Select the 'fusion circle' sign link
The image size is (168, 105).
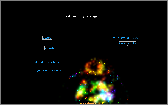(x=127, y=43)
